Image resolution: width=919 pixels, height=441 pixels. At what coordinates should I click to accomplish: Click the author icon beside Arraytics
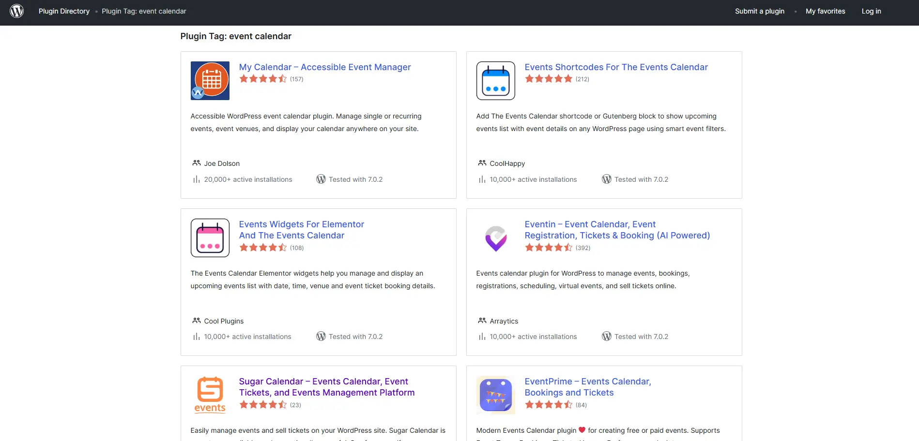pyautogui.click(x=482, y=321)
